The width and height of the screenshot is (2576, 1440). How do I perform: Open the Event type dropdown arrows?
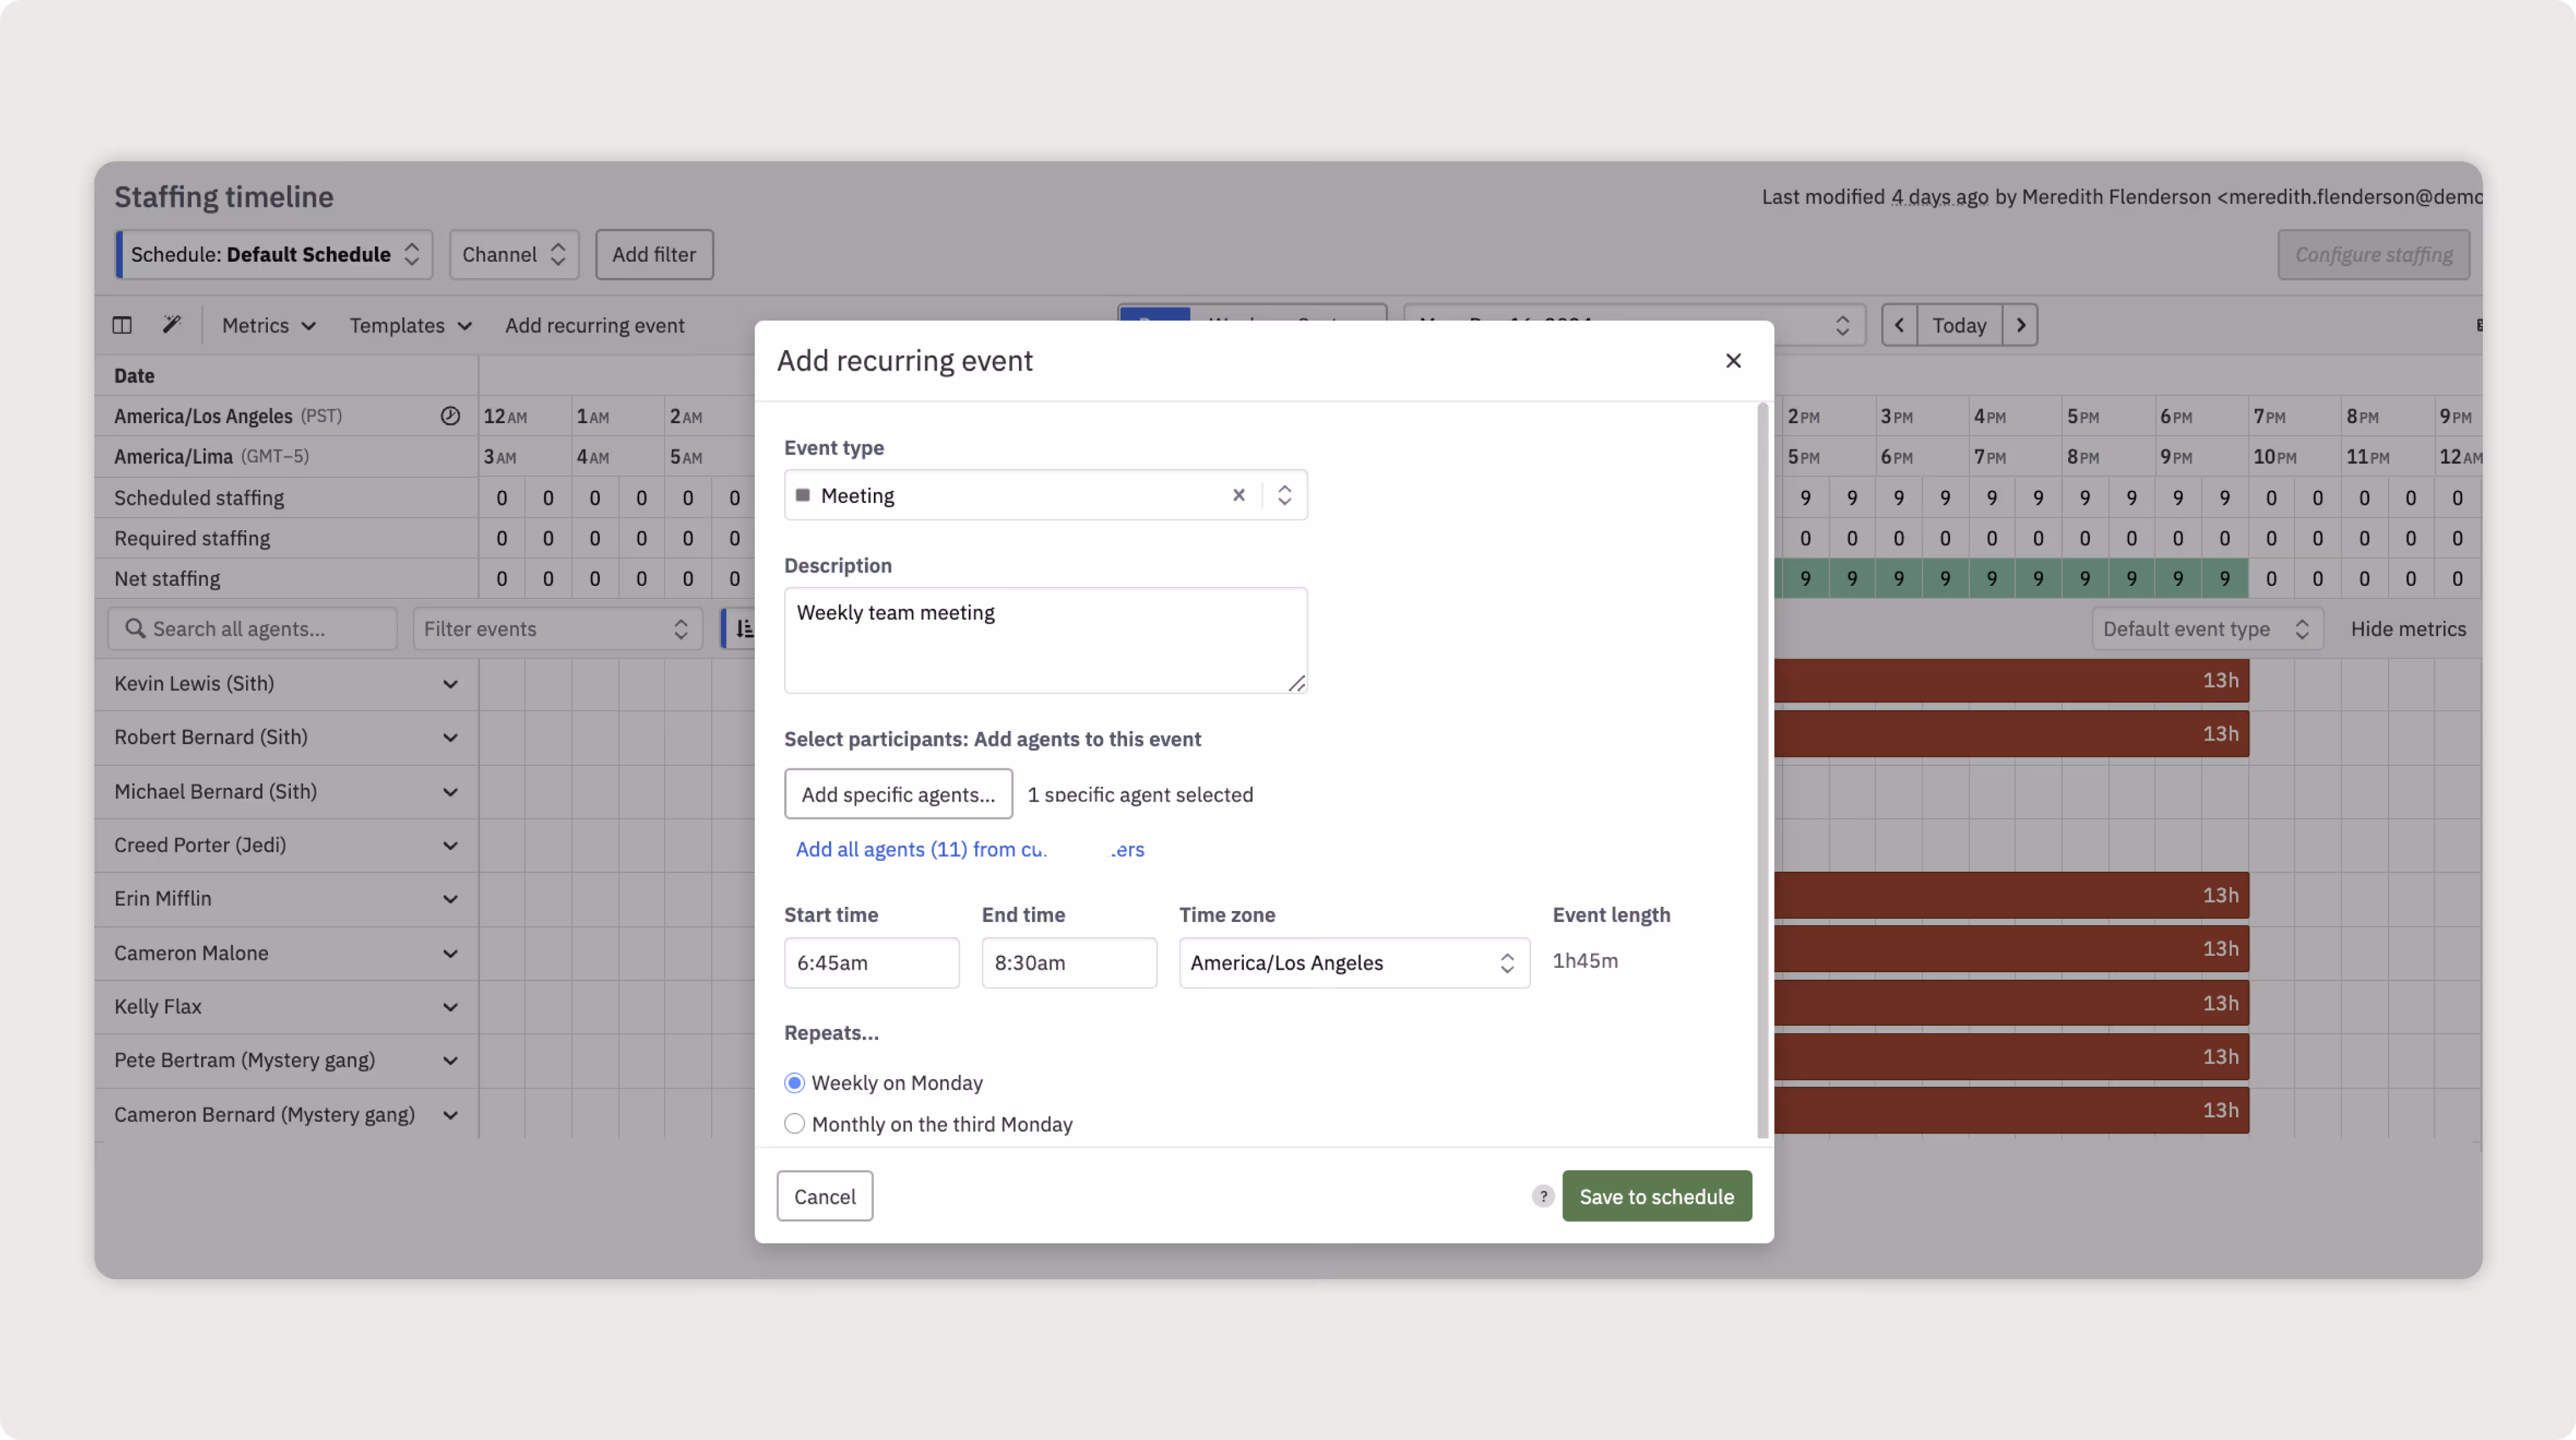click(1284, 495)
